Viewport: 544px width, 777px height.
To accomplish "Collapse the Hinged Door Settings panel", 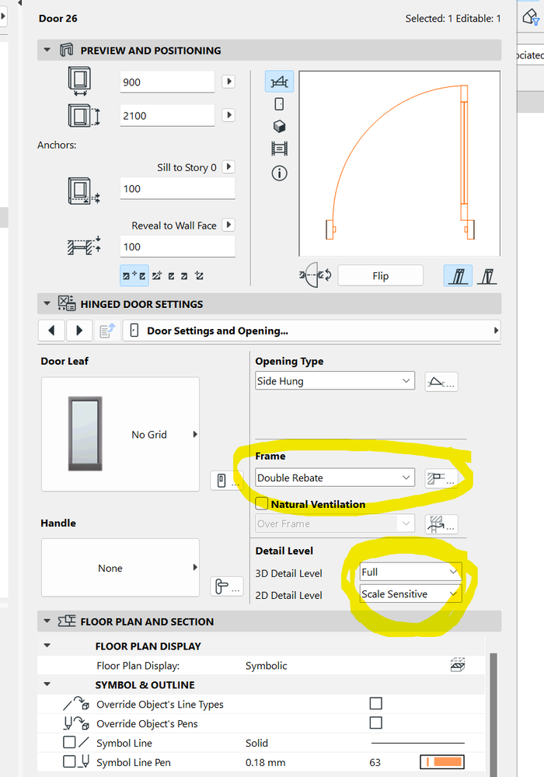I will click(47, 303).
